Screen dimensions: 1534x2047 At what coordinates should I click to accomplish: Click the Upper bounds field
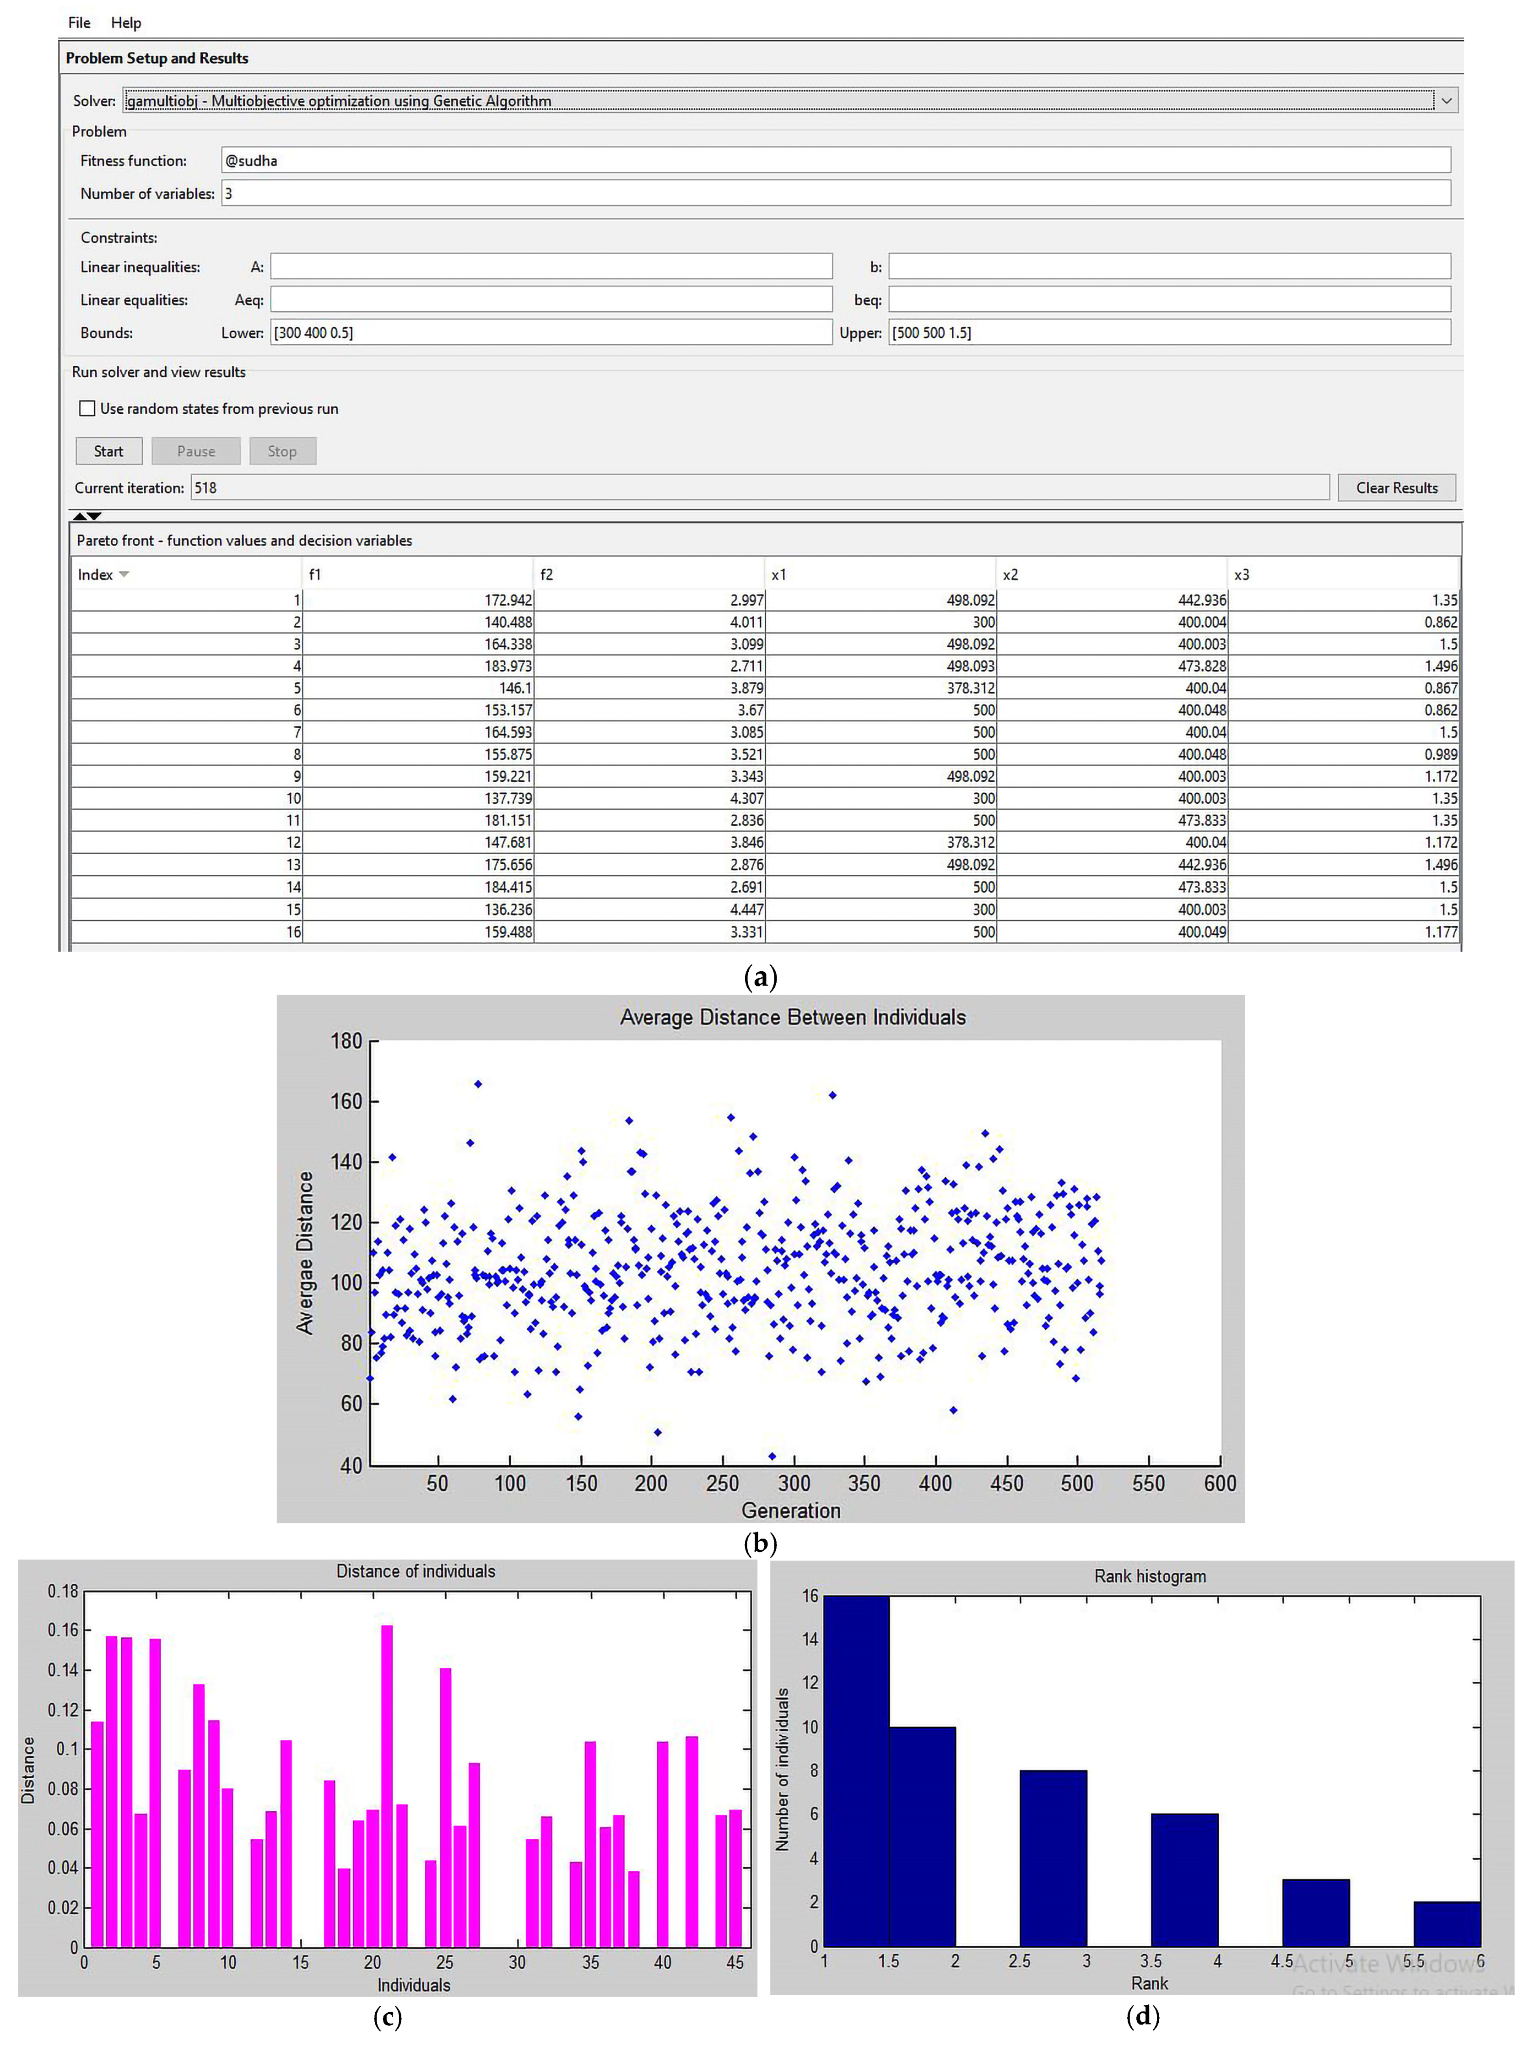coord(1168,332)
